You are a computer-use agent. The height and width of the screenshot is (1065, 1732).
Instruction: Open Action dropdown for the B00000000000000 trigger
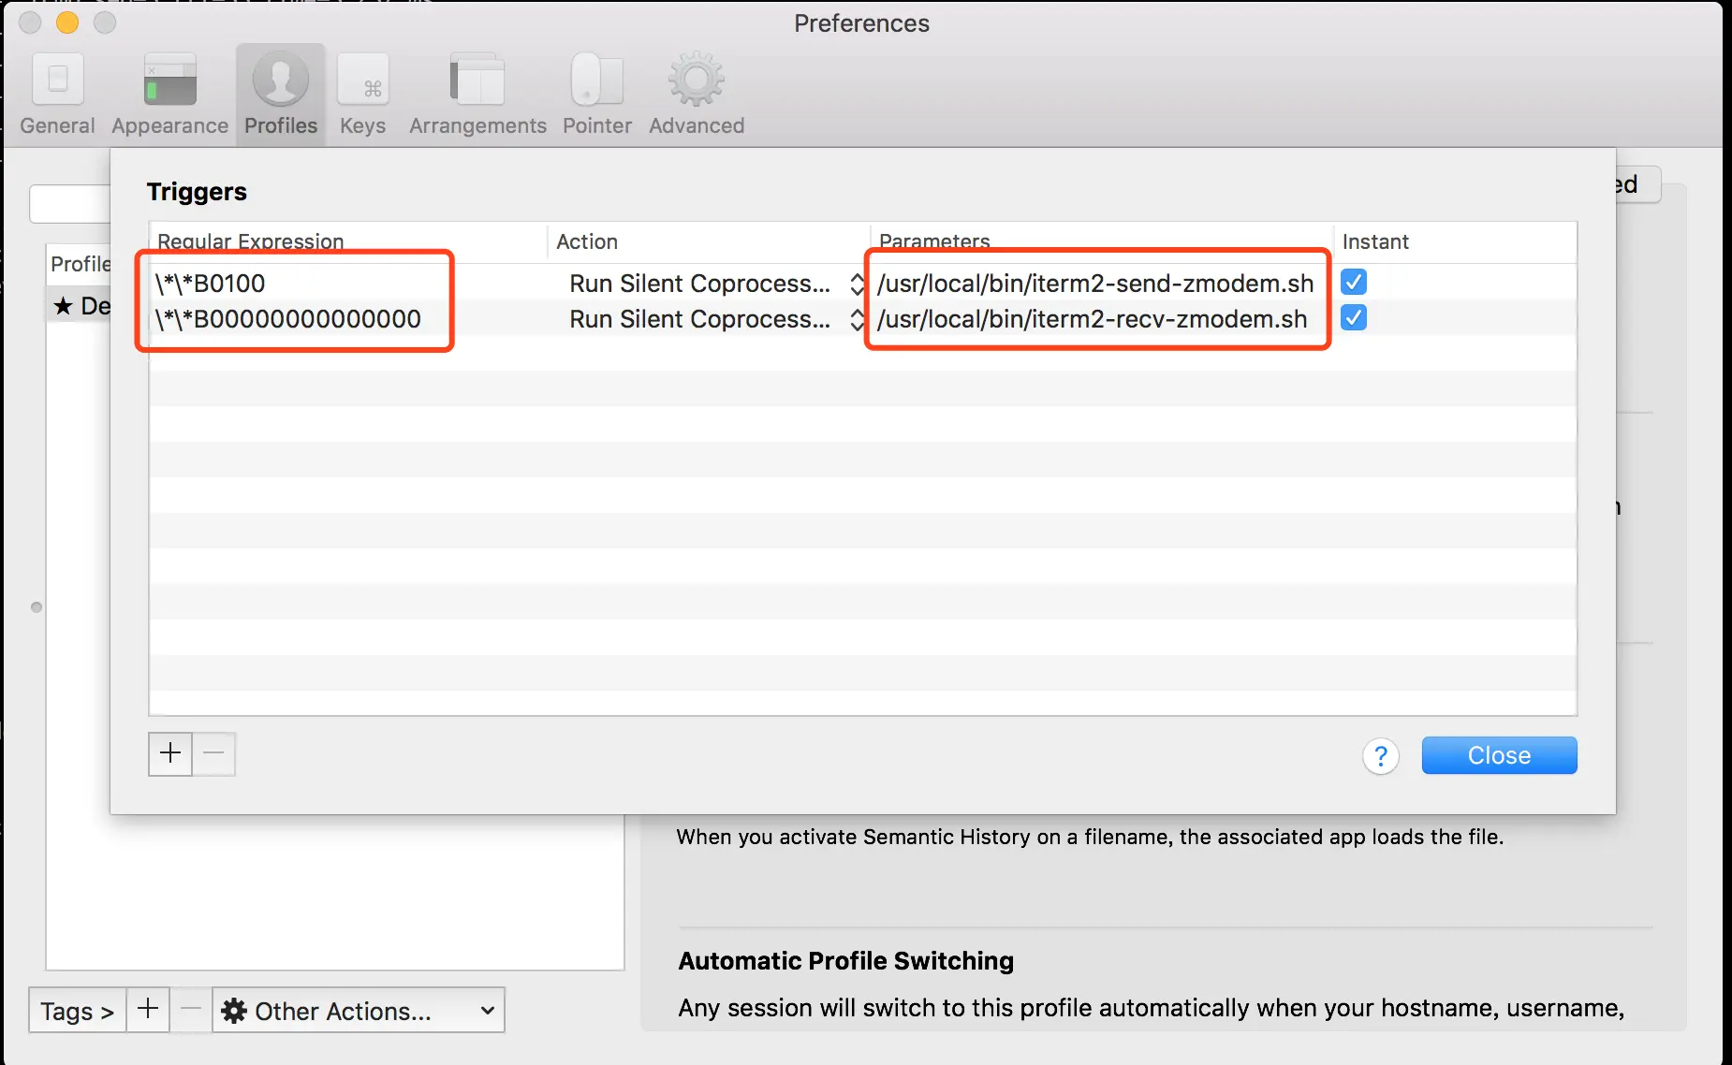856,319
